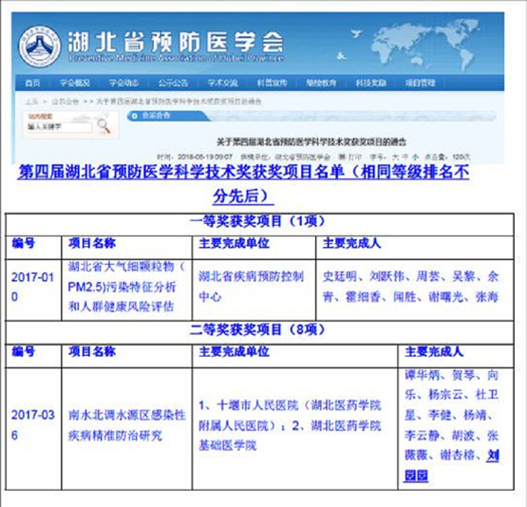This screenshot has width=527, height=507.
Task: Click the 一等奖获奖项目（1项） heading row
Action: (x=259, y=224)
